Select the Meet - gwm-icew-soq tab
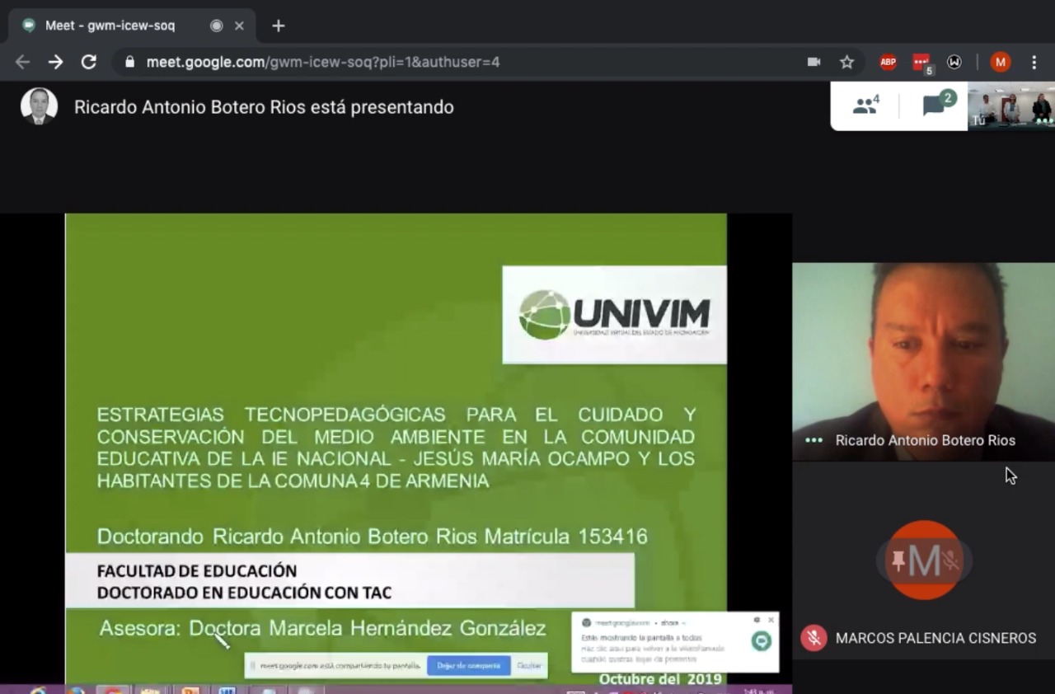The width and height of the screenshot is (1055, 694). pos(110,26)
